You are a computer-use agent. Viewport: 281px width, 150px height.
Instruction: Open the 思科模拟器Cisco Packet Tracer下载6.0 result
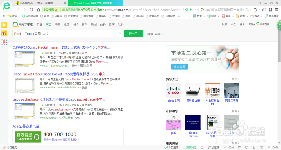[61, 47]
